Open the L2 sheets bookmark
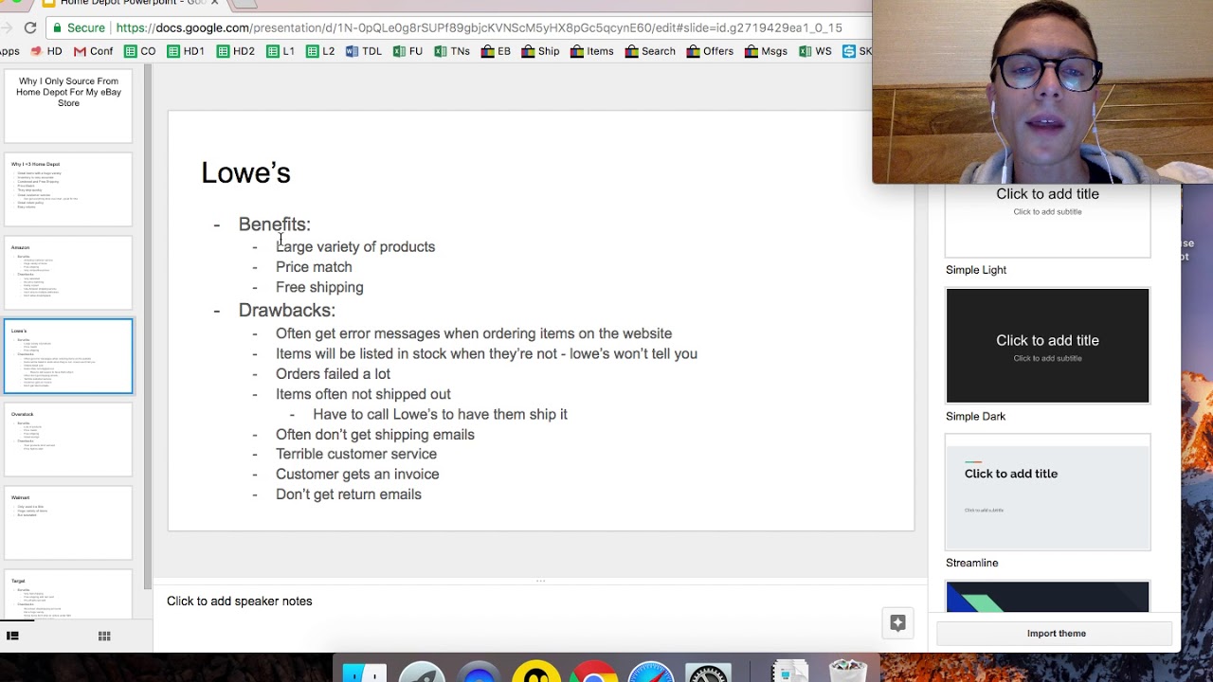The height and width of the screenshot is (682, 1213). [320, 51]
